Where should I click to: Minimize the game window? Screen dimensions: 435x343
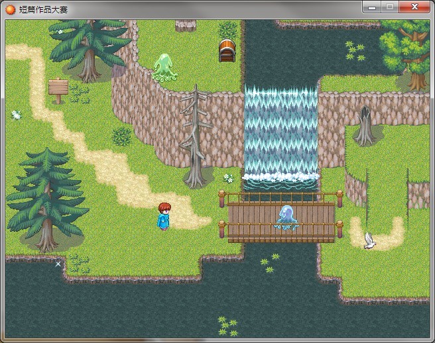click(372, 7)
